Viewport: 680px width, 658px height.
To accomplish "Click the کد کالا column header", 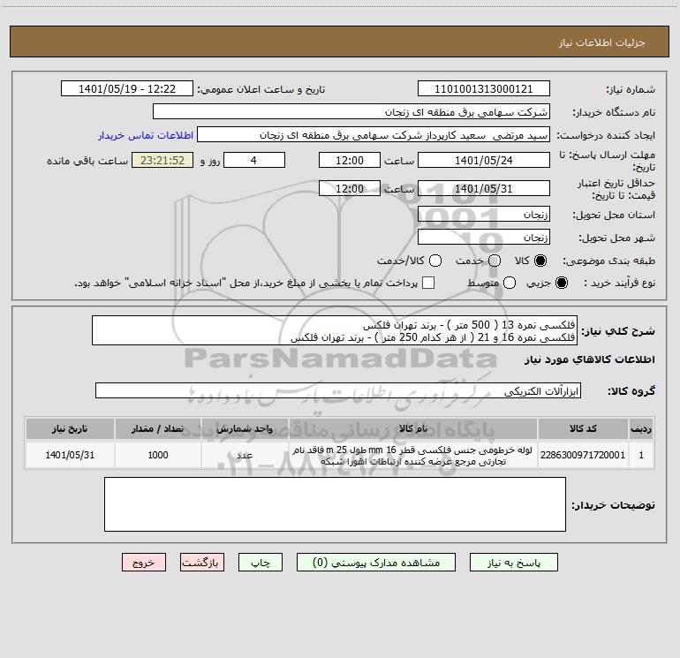I will click(583, 428).
